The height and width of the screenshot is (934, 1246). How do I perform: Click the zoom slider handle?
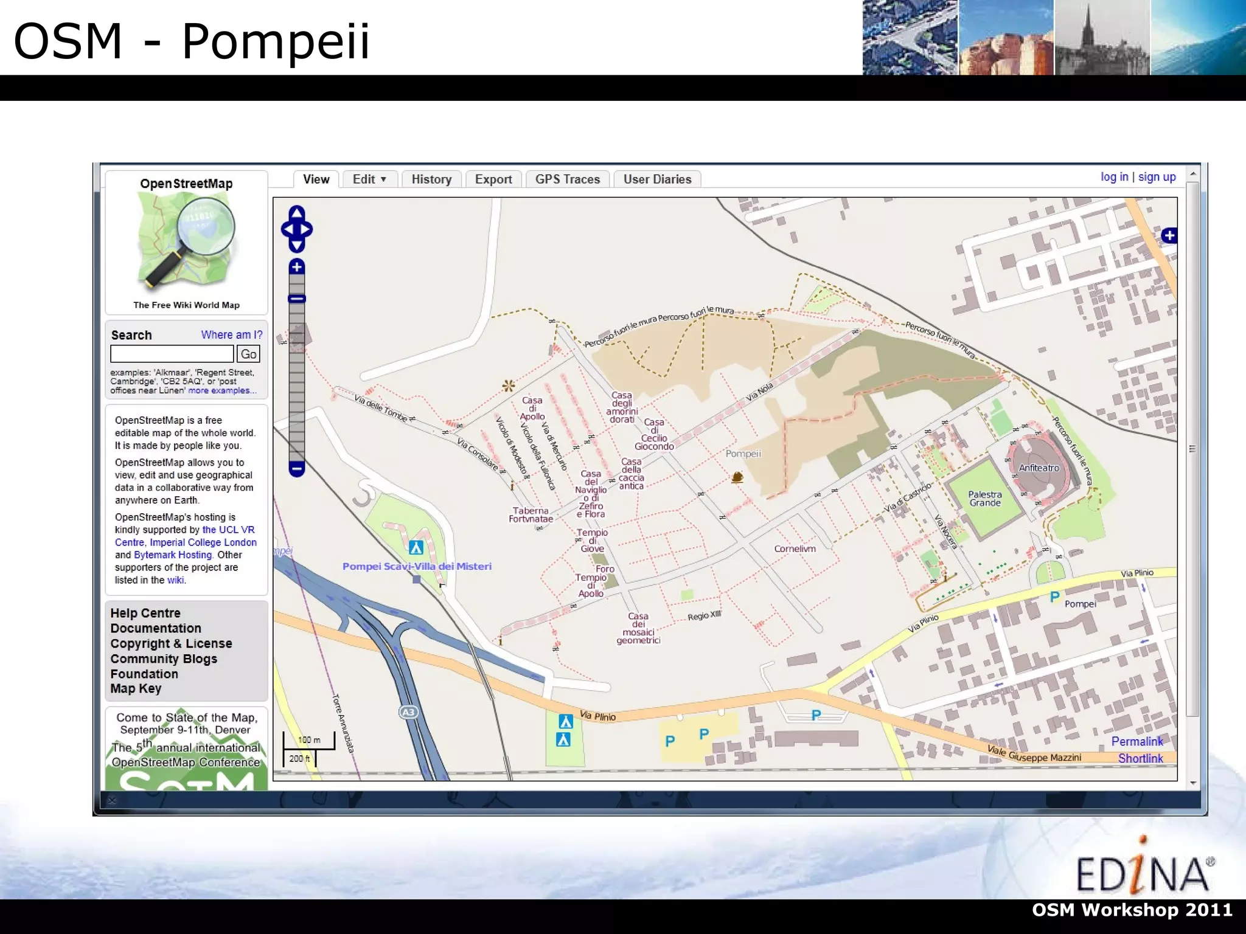point(297,299)
